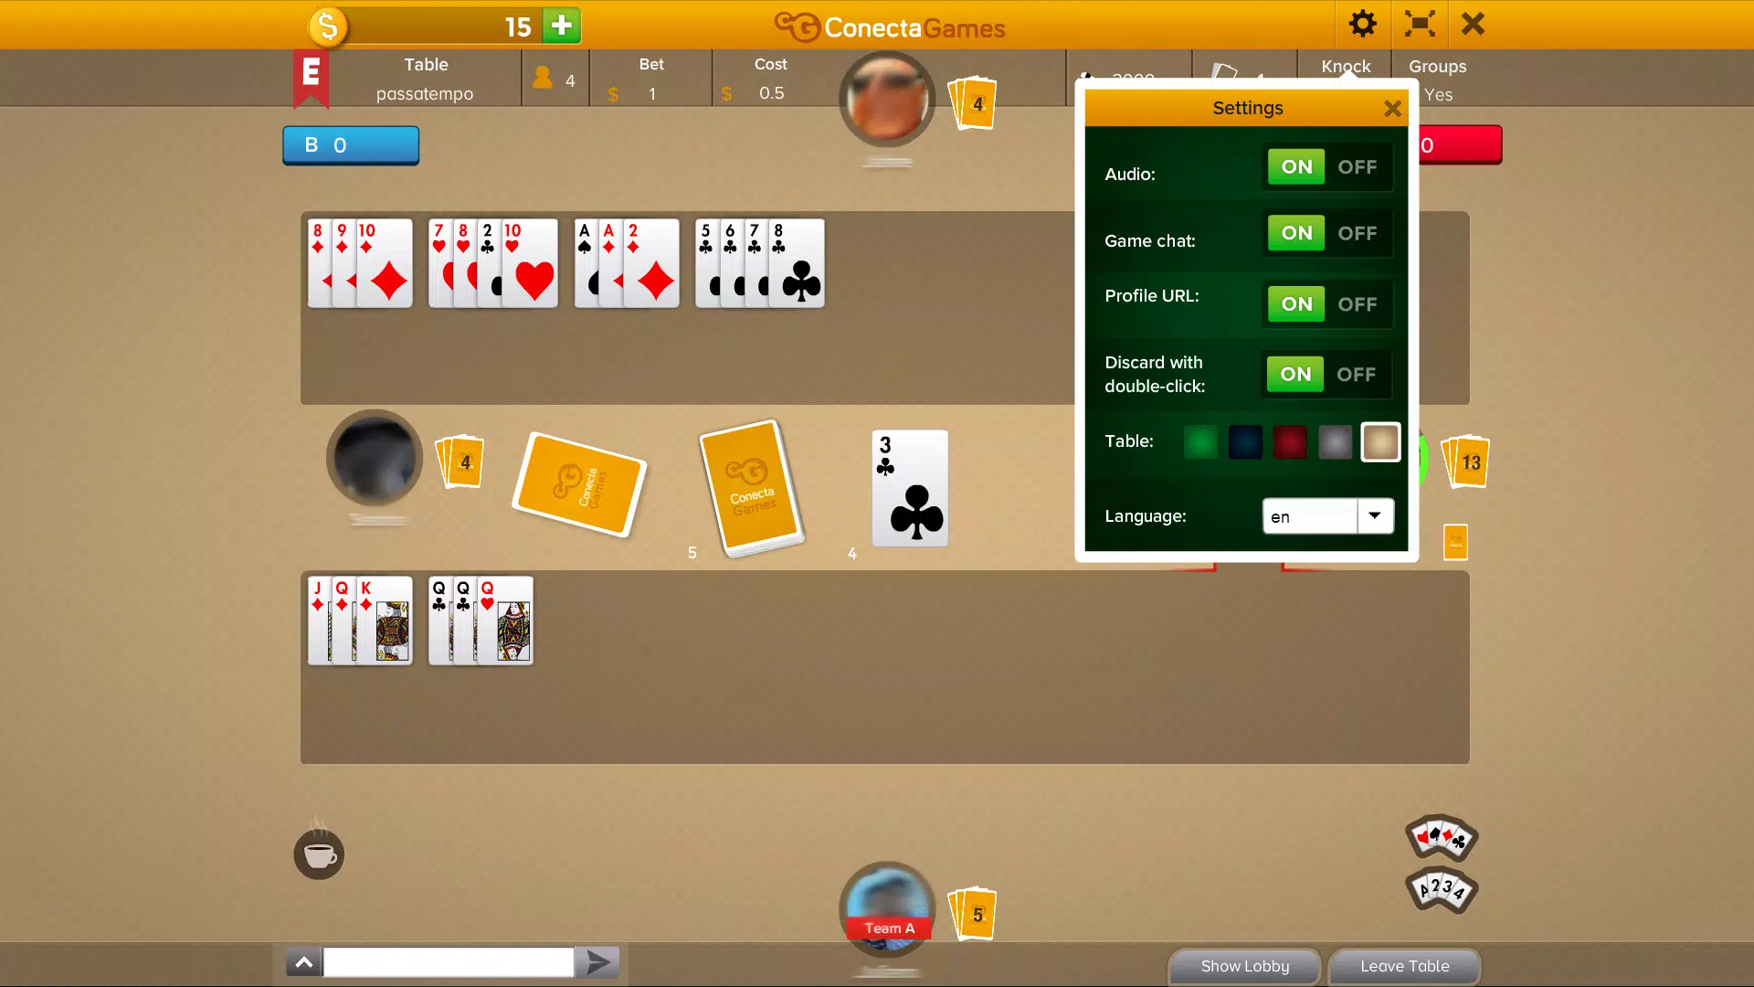Select the Show Lobby button
Image resolution: width=1754 pixels, height=987 pixels.
click(x=1246, y=965)
